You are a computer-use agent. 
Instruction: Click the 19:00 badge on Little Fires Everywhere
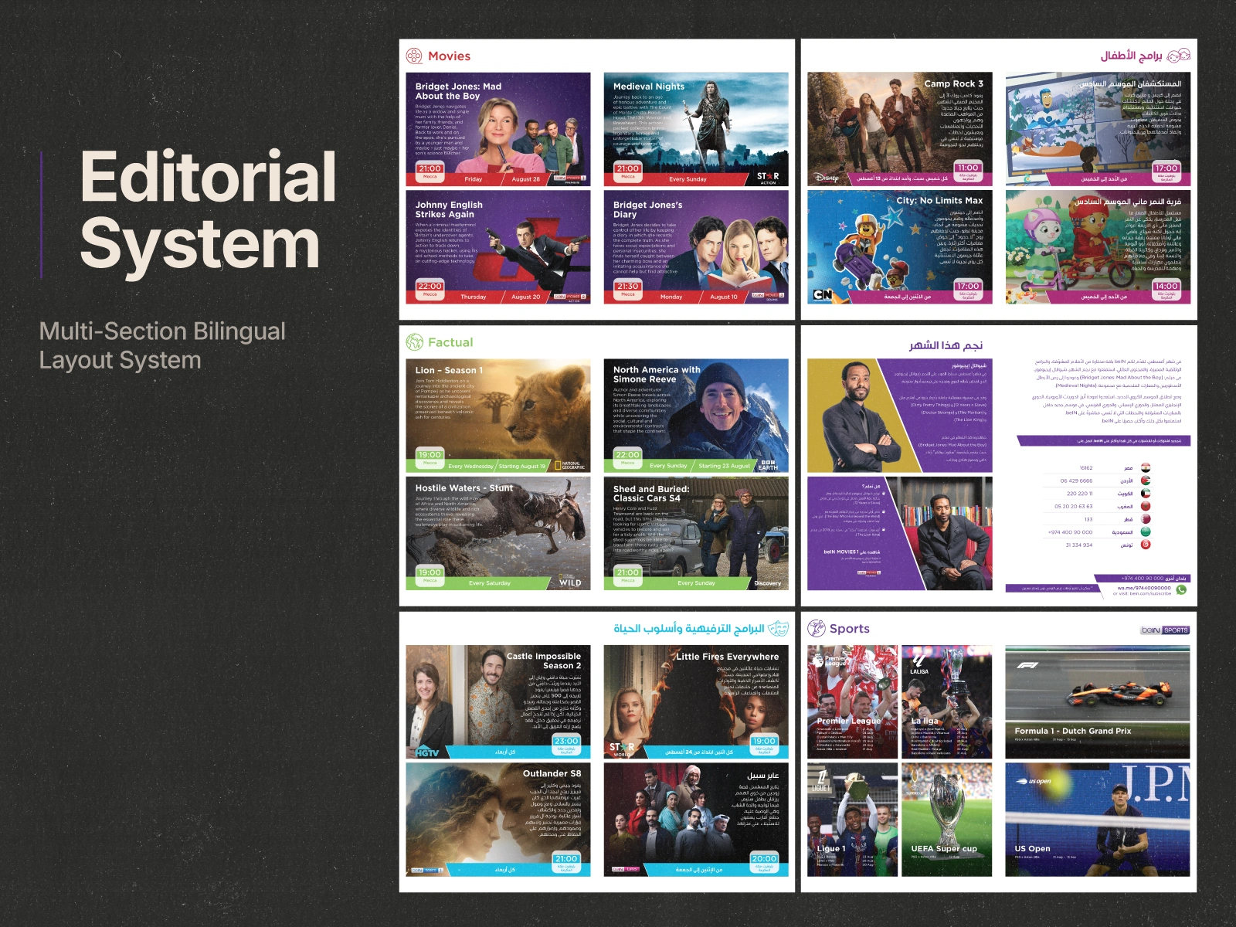tap(764, 743)
